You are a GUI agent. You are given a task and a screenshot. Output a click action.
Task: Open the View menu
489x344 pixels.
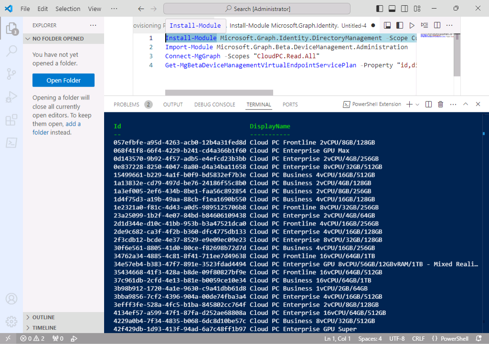coord(95,9)
